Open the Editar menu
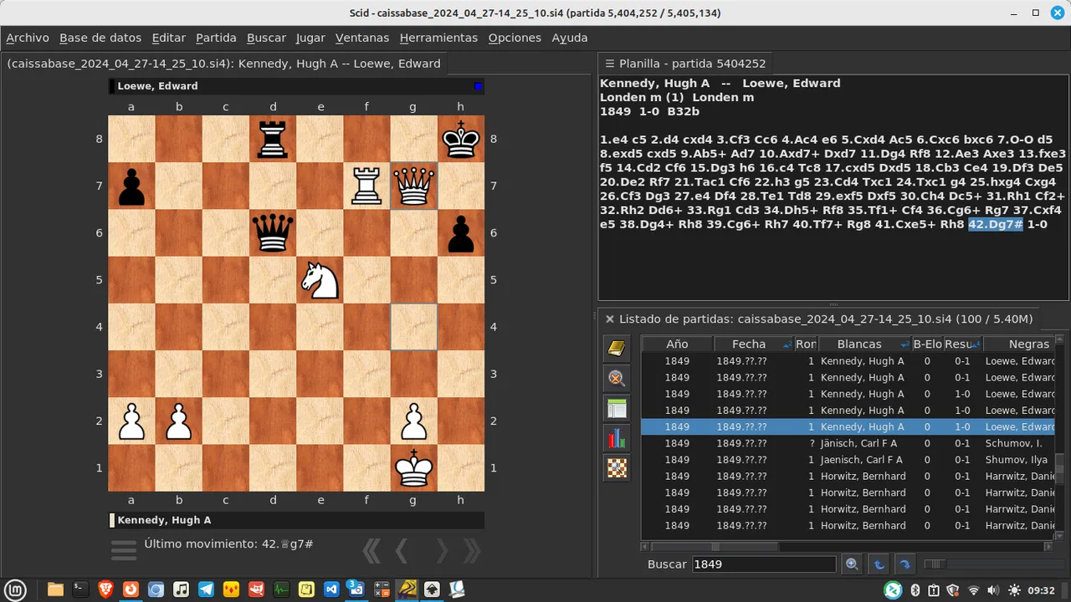This screenshot has width=1071, height=602. click(169, 38)
